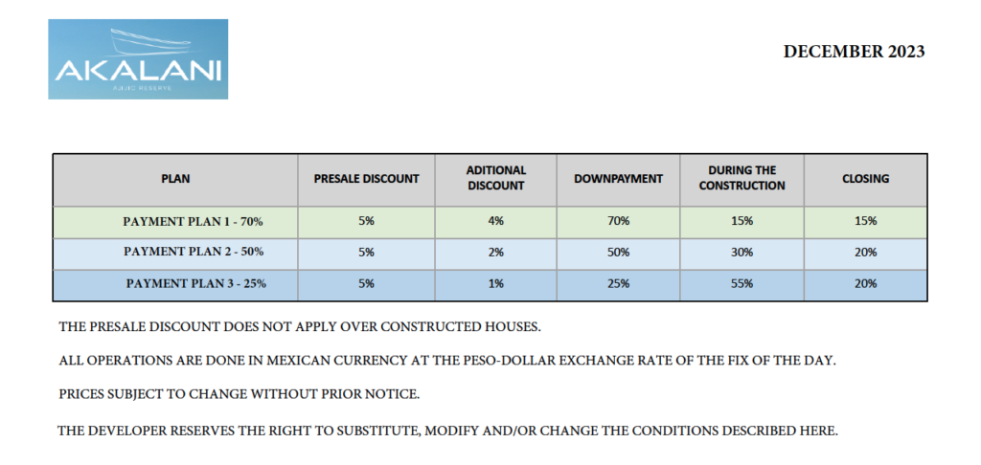Click the ADITIONAL DISCOUNT header cell
This screenshot has height=465, width=981.
496,178
